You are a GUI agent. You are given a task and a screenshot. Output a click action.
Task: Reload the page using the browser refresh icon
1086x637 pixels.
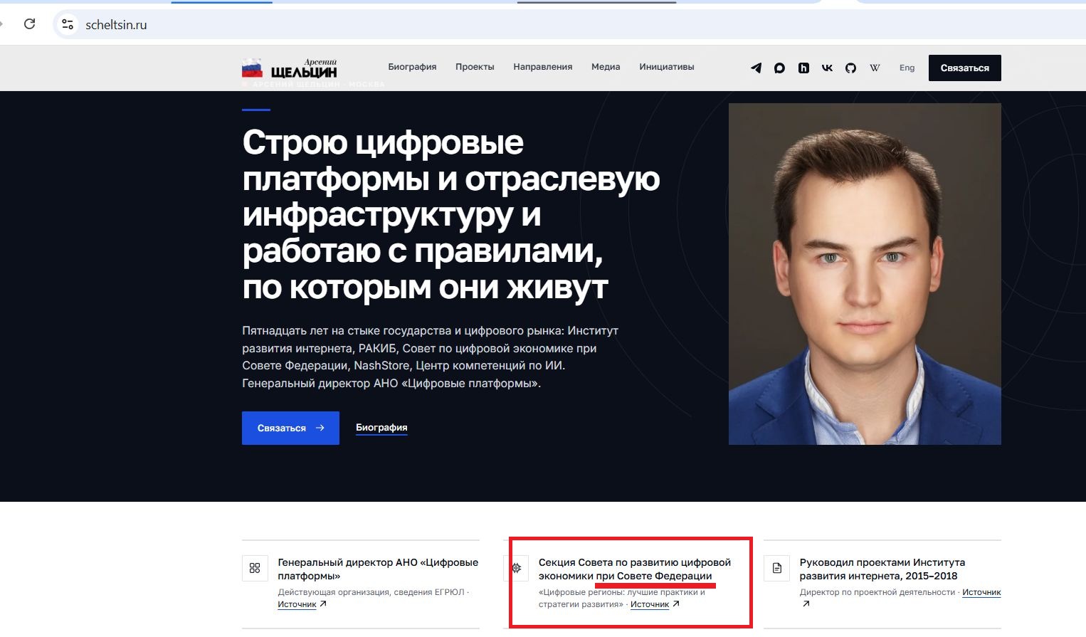coord(29,24)
